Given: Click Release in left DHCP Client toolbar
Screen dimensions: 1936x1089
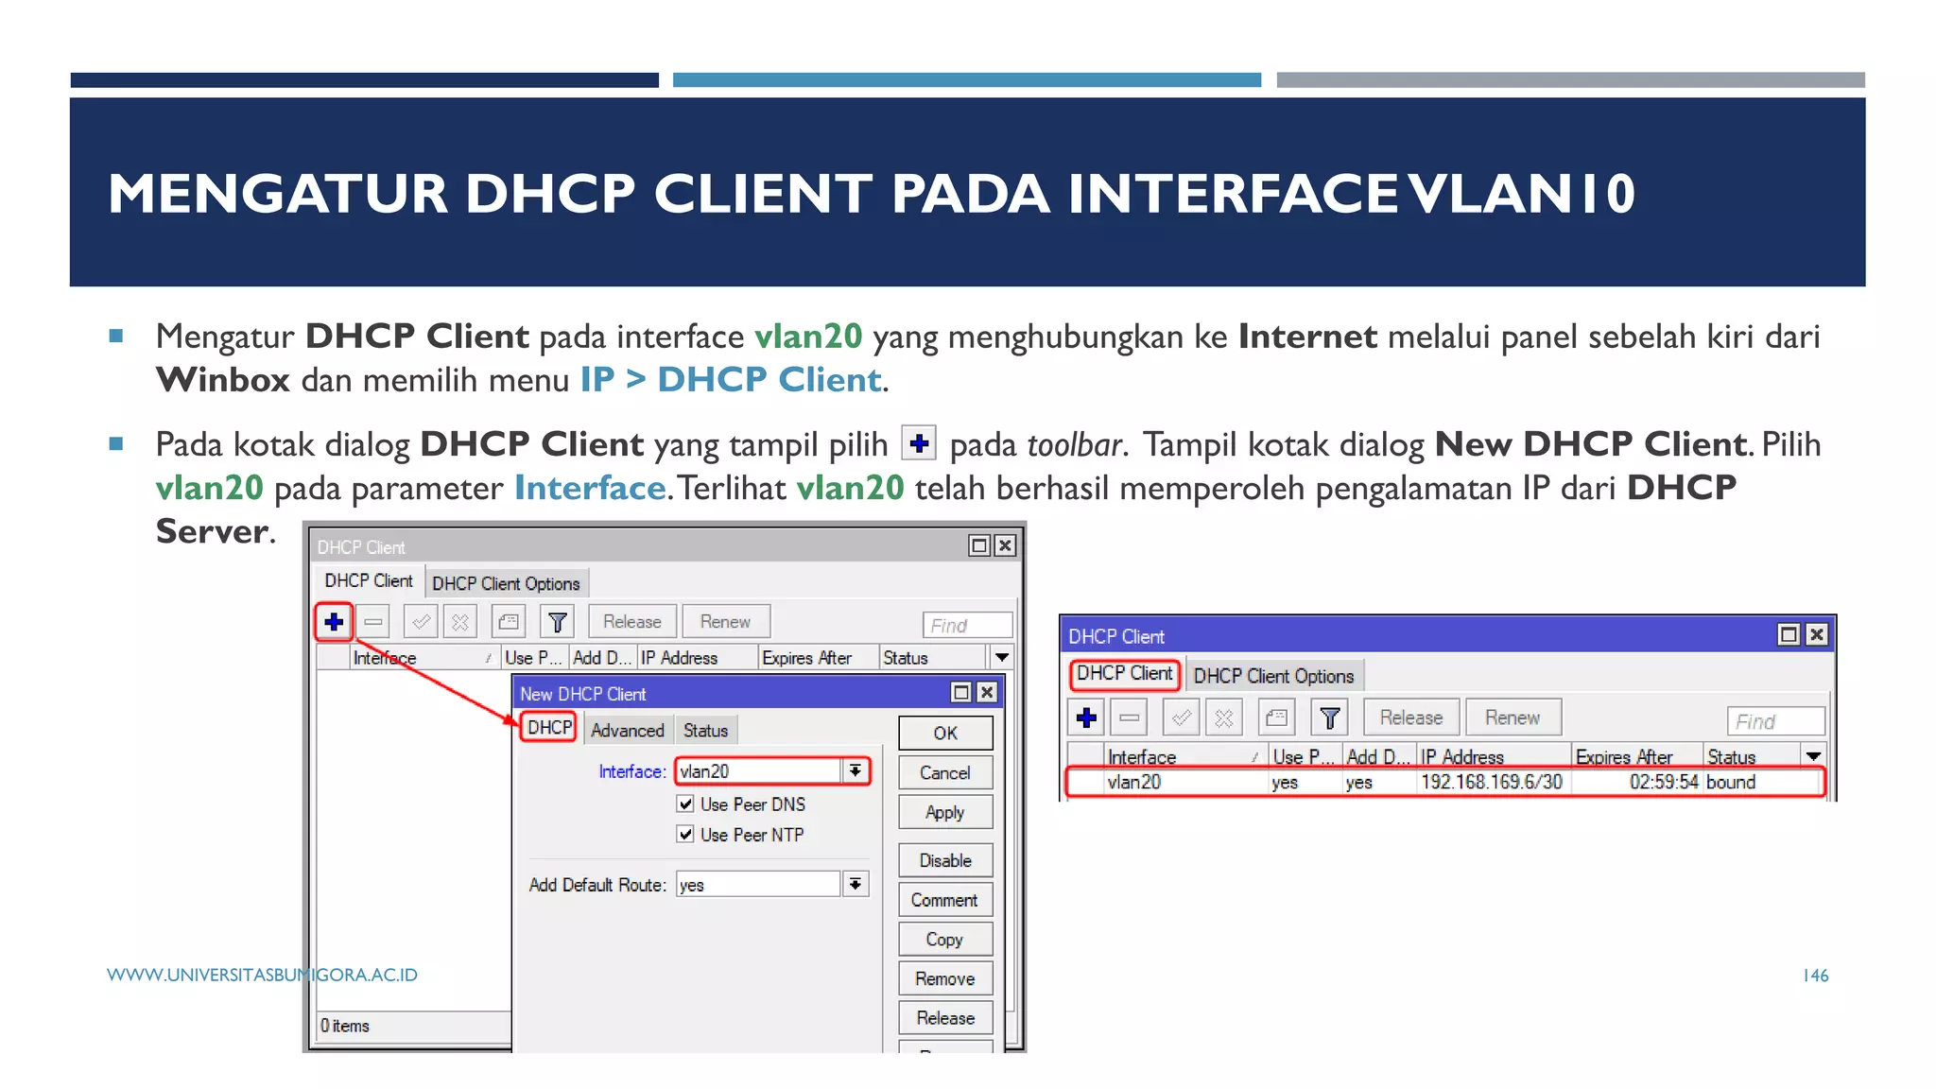Looking at the screenshot, I should click(632, 622).
